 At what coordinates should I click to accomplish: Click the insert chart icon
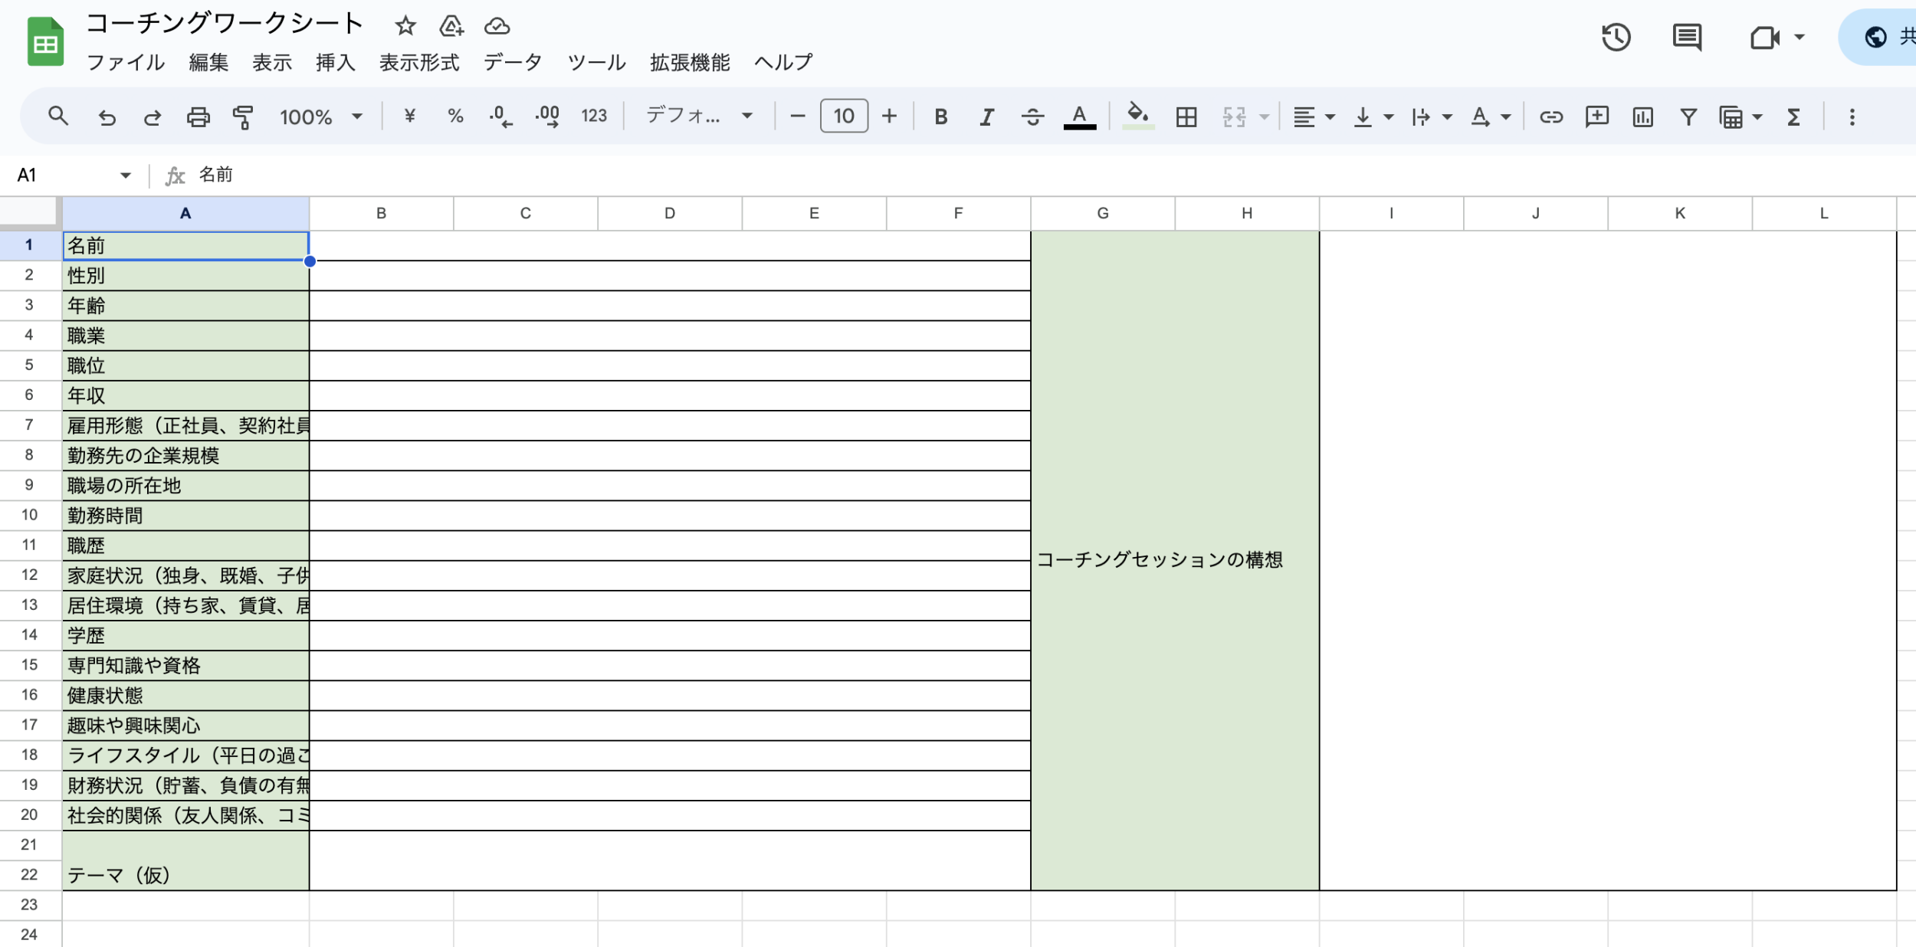coord(1642,116)
